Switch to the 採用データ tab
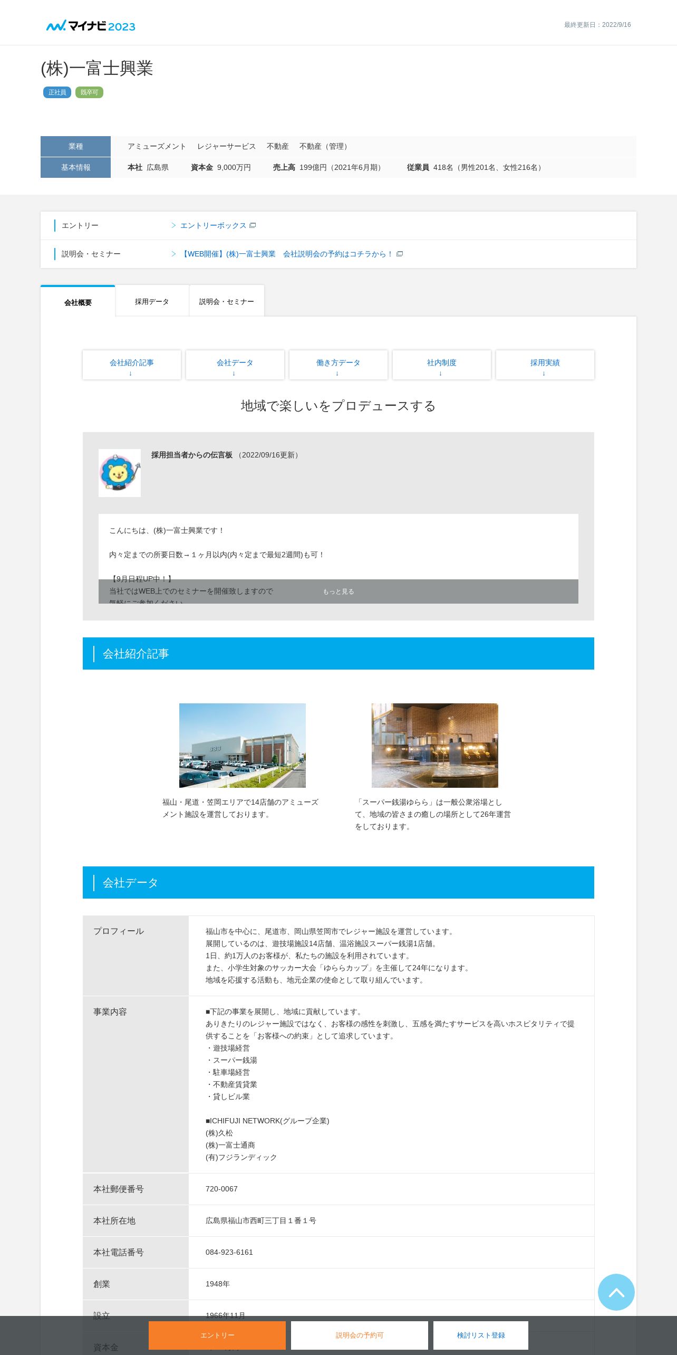The width and height of the screenshot is (677, 1355). pyautogui.click(x=152, y=301)
